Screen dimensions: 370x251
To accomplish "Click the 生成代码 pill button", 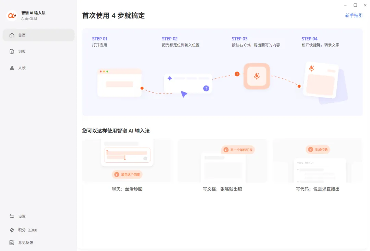I will (318, 150).
